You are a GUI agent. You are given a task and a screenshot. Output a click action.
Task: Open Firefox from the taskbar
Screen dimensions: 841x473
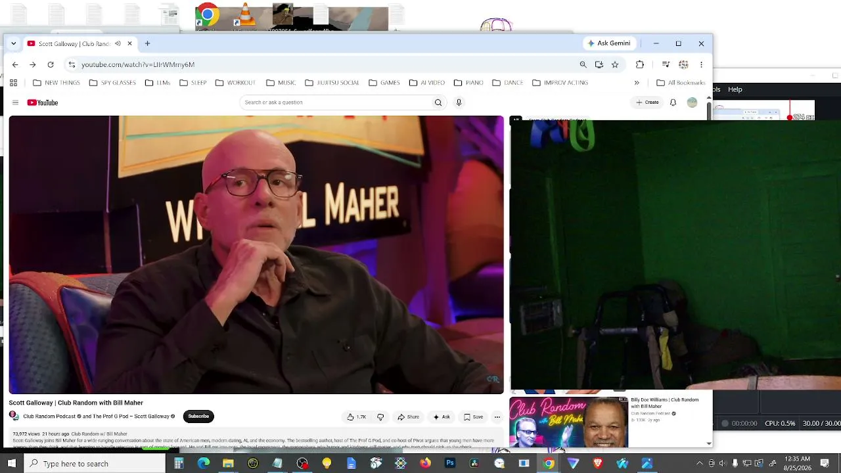coord(425,464)
